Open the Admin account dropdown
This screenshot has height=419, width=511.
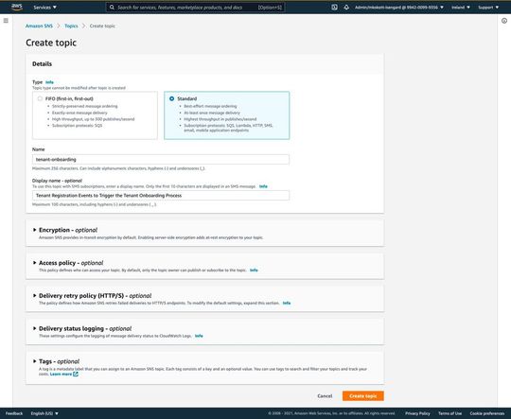399,7
